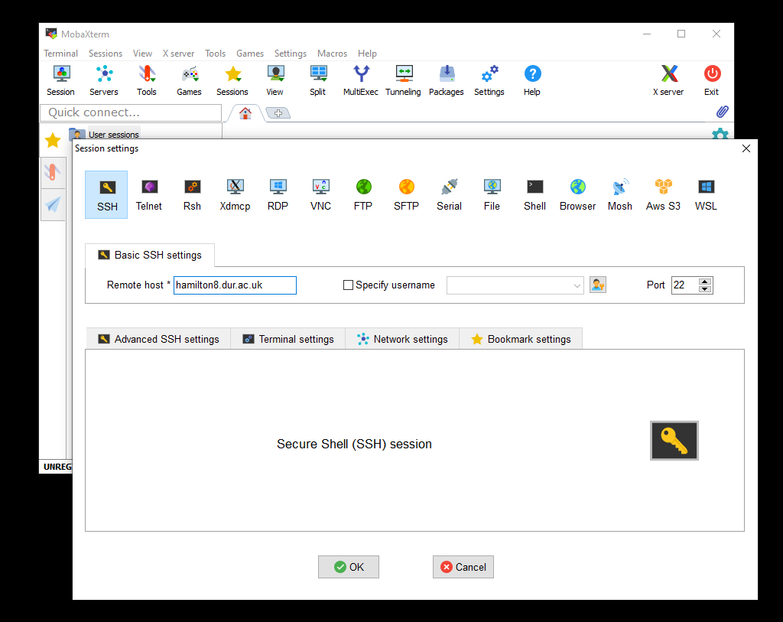783x622 pixels.
Task: Switch to Terminal settings tab
Action: [x=288, y=339]
